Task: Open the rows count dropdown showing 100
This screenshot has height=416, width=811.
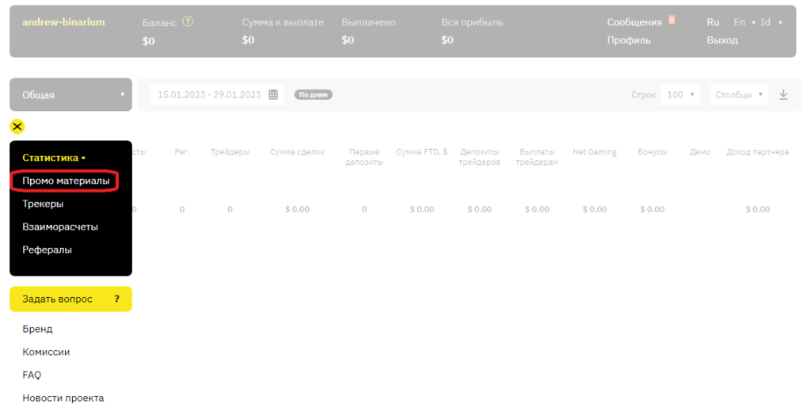Action: pyautogui.click(x=681, y=94)
